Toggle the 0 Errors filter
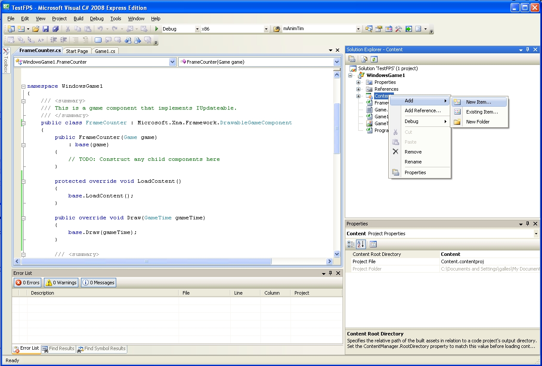Image resolution: width=542 pixels, height=366 pixels. coord(28,283)
